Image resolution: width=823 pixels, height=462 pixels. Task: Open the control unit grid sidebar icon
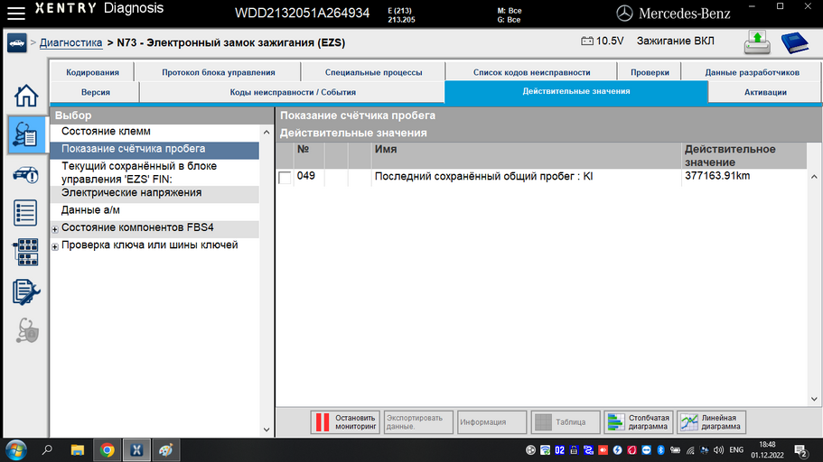click(25, 252)
